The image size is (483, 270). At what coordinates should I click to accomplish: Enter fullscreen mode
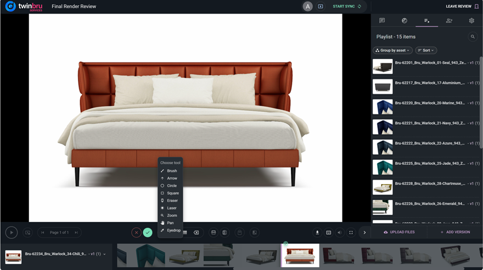(351, 232)
